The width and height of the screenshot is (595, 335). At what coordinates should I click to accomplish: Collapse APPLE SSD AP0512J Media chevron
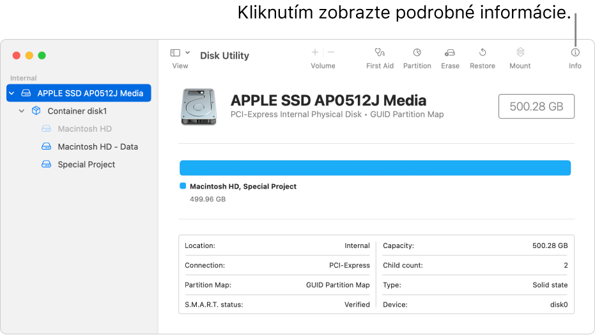click(12, 93)
